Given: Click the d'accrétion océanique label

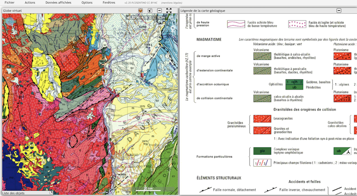Looking at the screenshot, I should (213, 84).
